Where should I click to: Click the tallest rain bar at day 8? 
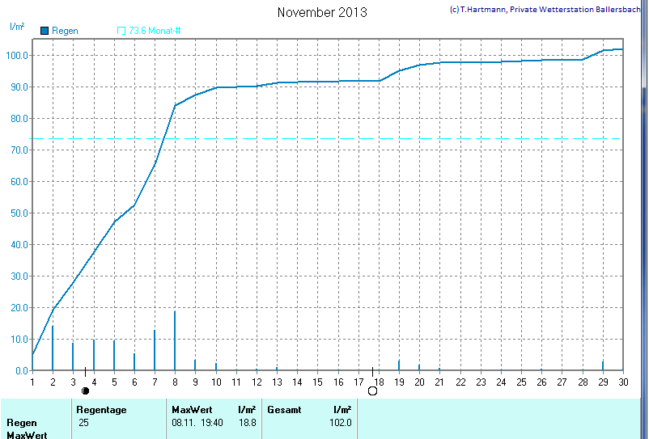pos(175,340)
